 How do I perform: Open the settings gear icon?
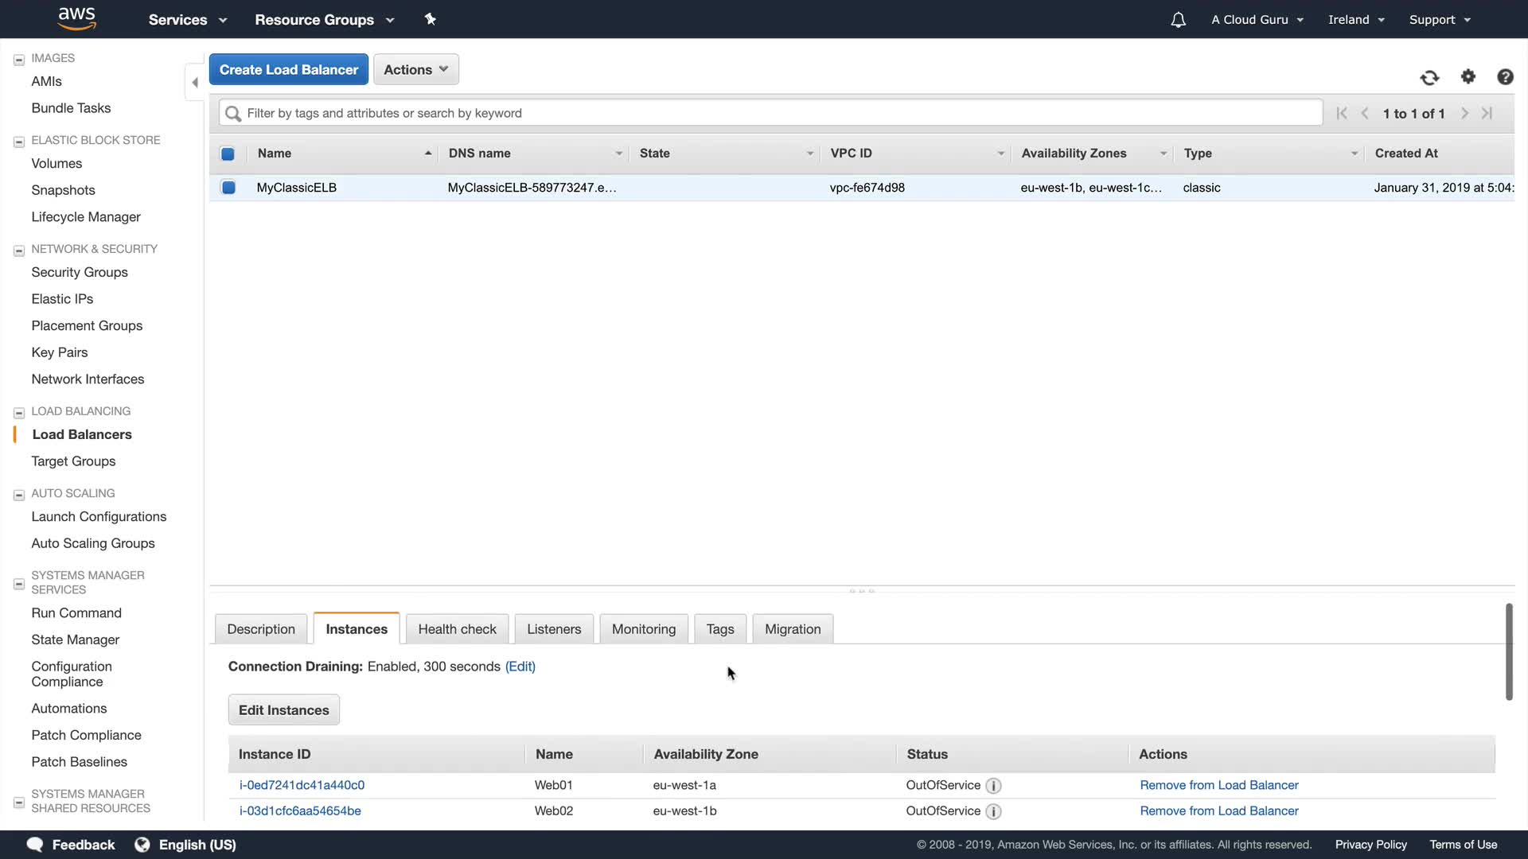coord(1468,76)
